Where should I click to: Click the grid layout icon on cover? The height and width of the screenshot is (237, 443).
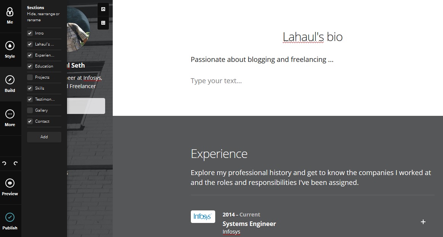pos(103,23)
